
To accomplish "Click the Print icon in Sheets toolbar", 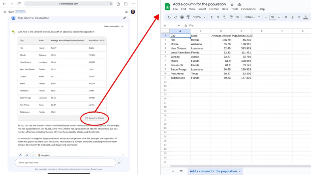I will 182,17.
